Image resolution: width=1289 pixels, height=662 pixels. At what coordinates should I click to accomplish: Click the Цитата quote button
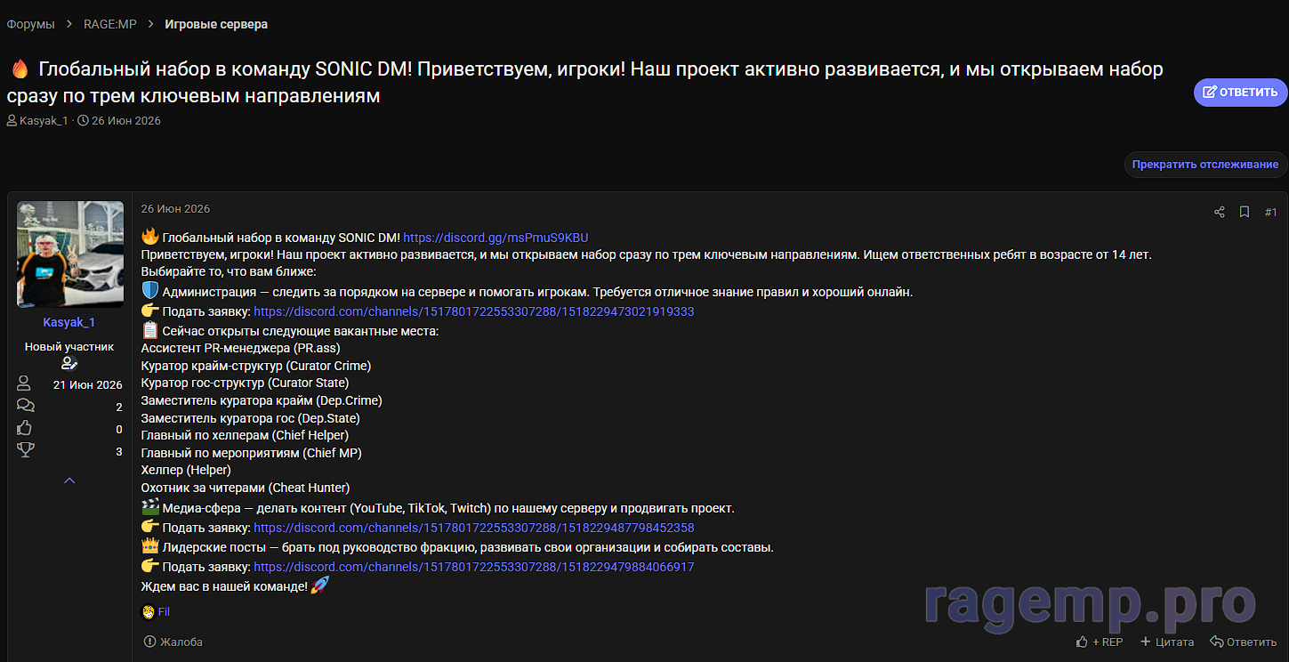point(1166,642)
